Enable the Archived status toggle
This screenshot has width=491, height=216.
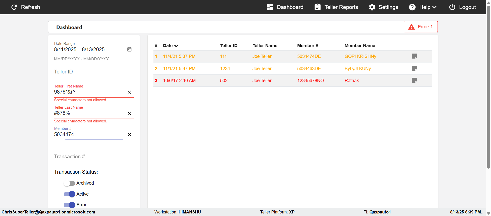(69, 183)
